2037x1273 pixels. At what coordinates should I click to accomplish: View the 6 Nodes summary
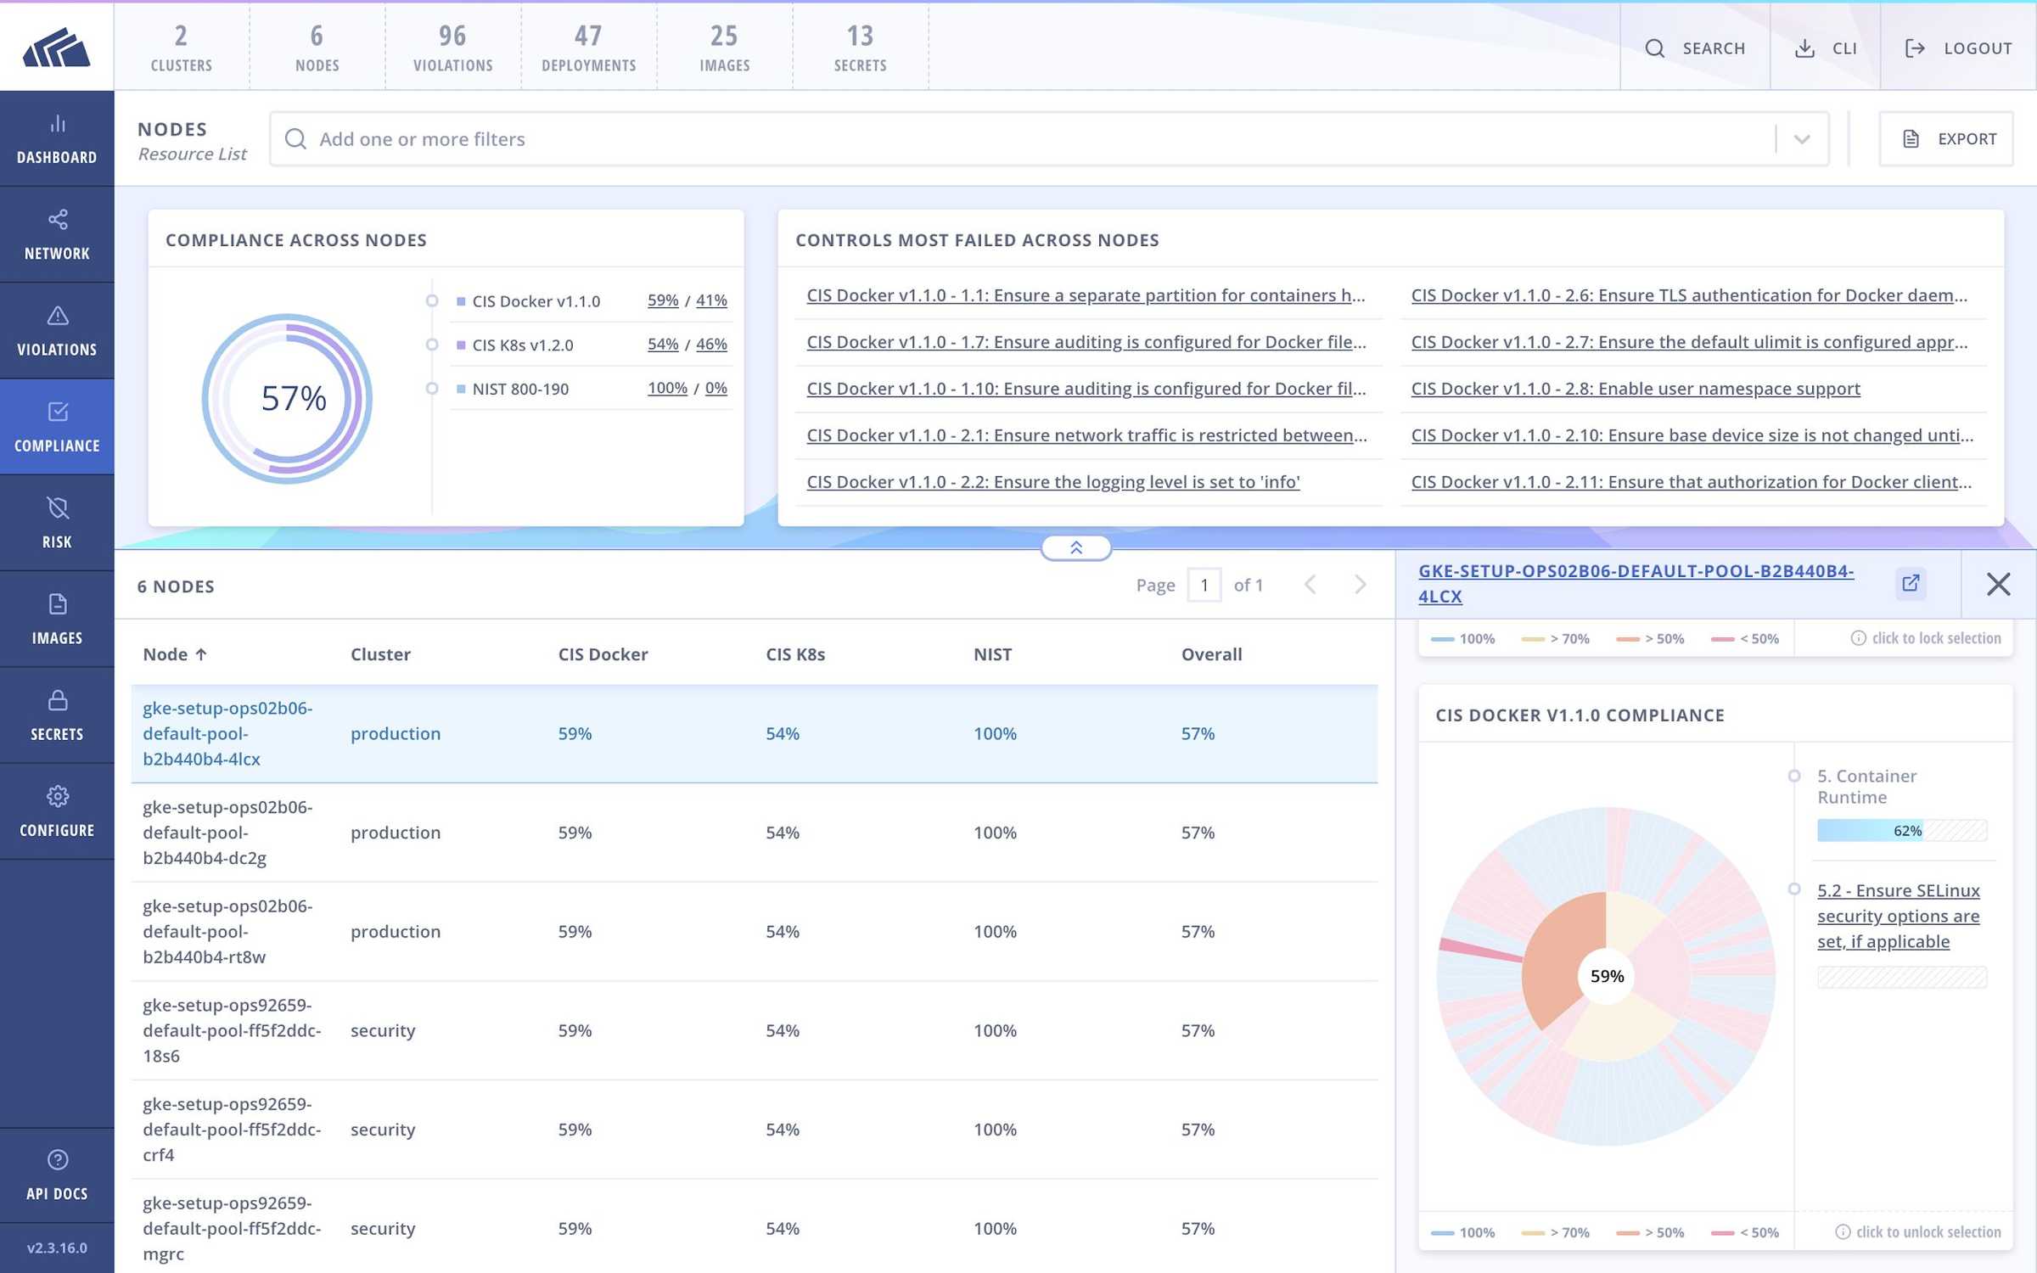(x=317, y=48)
